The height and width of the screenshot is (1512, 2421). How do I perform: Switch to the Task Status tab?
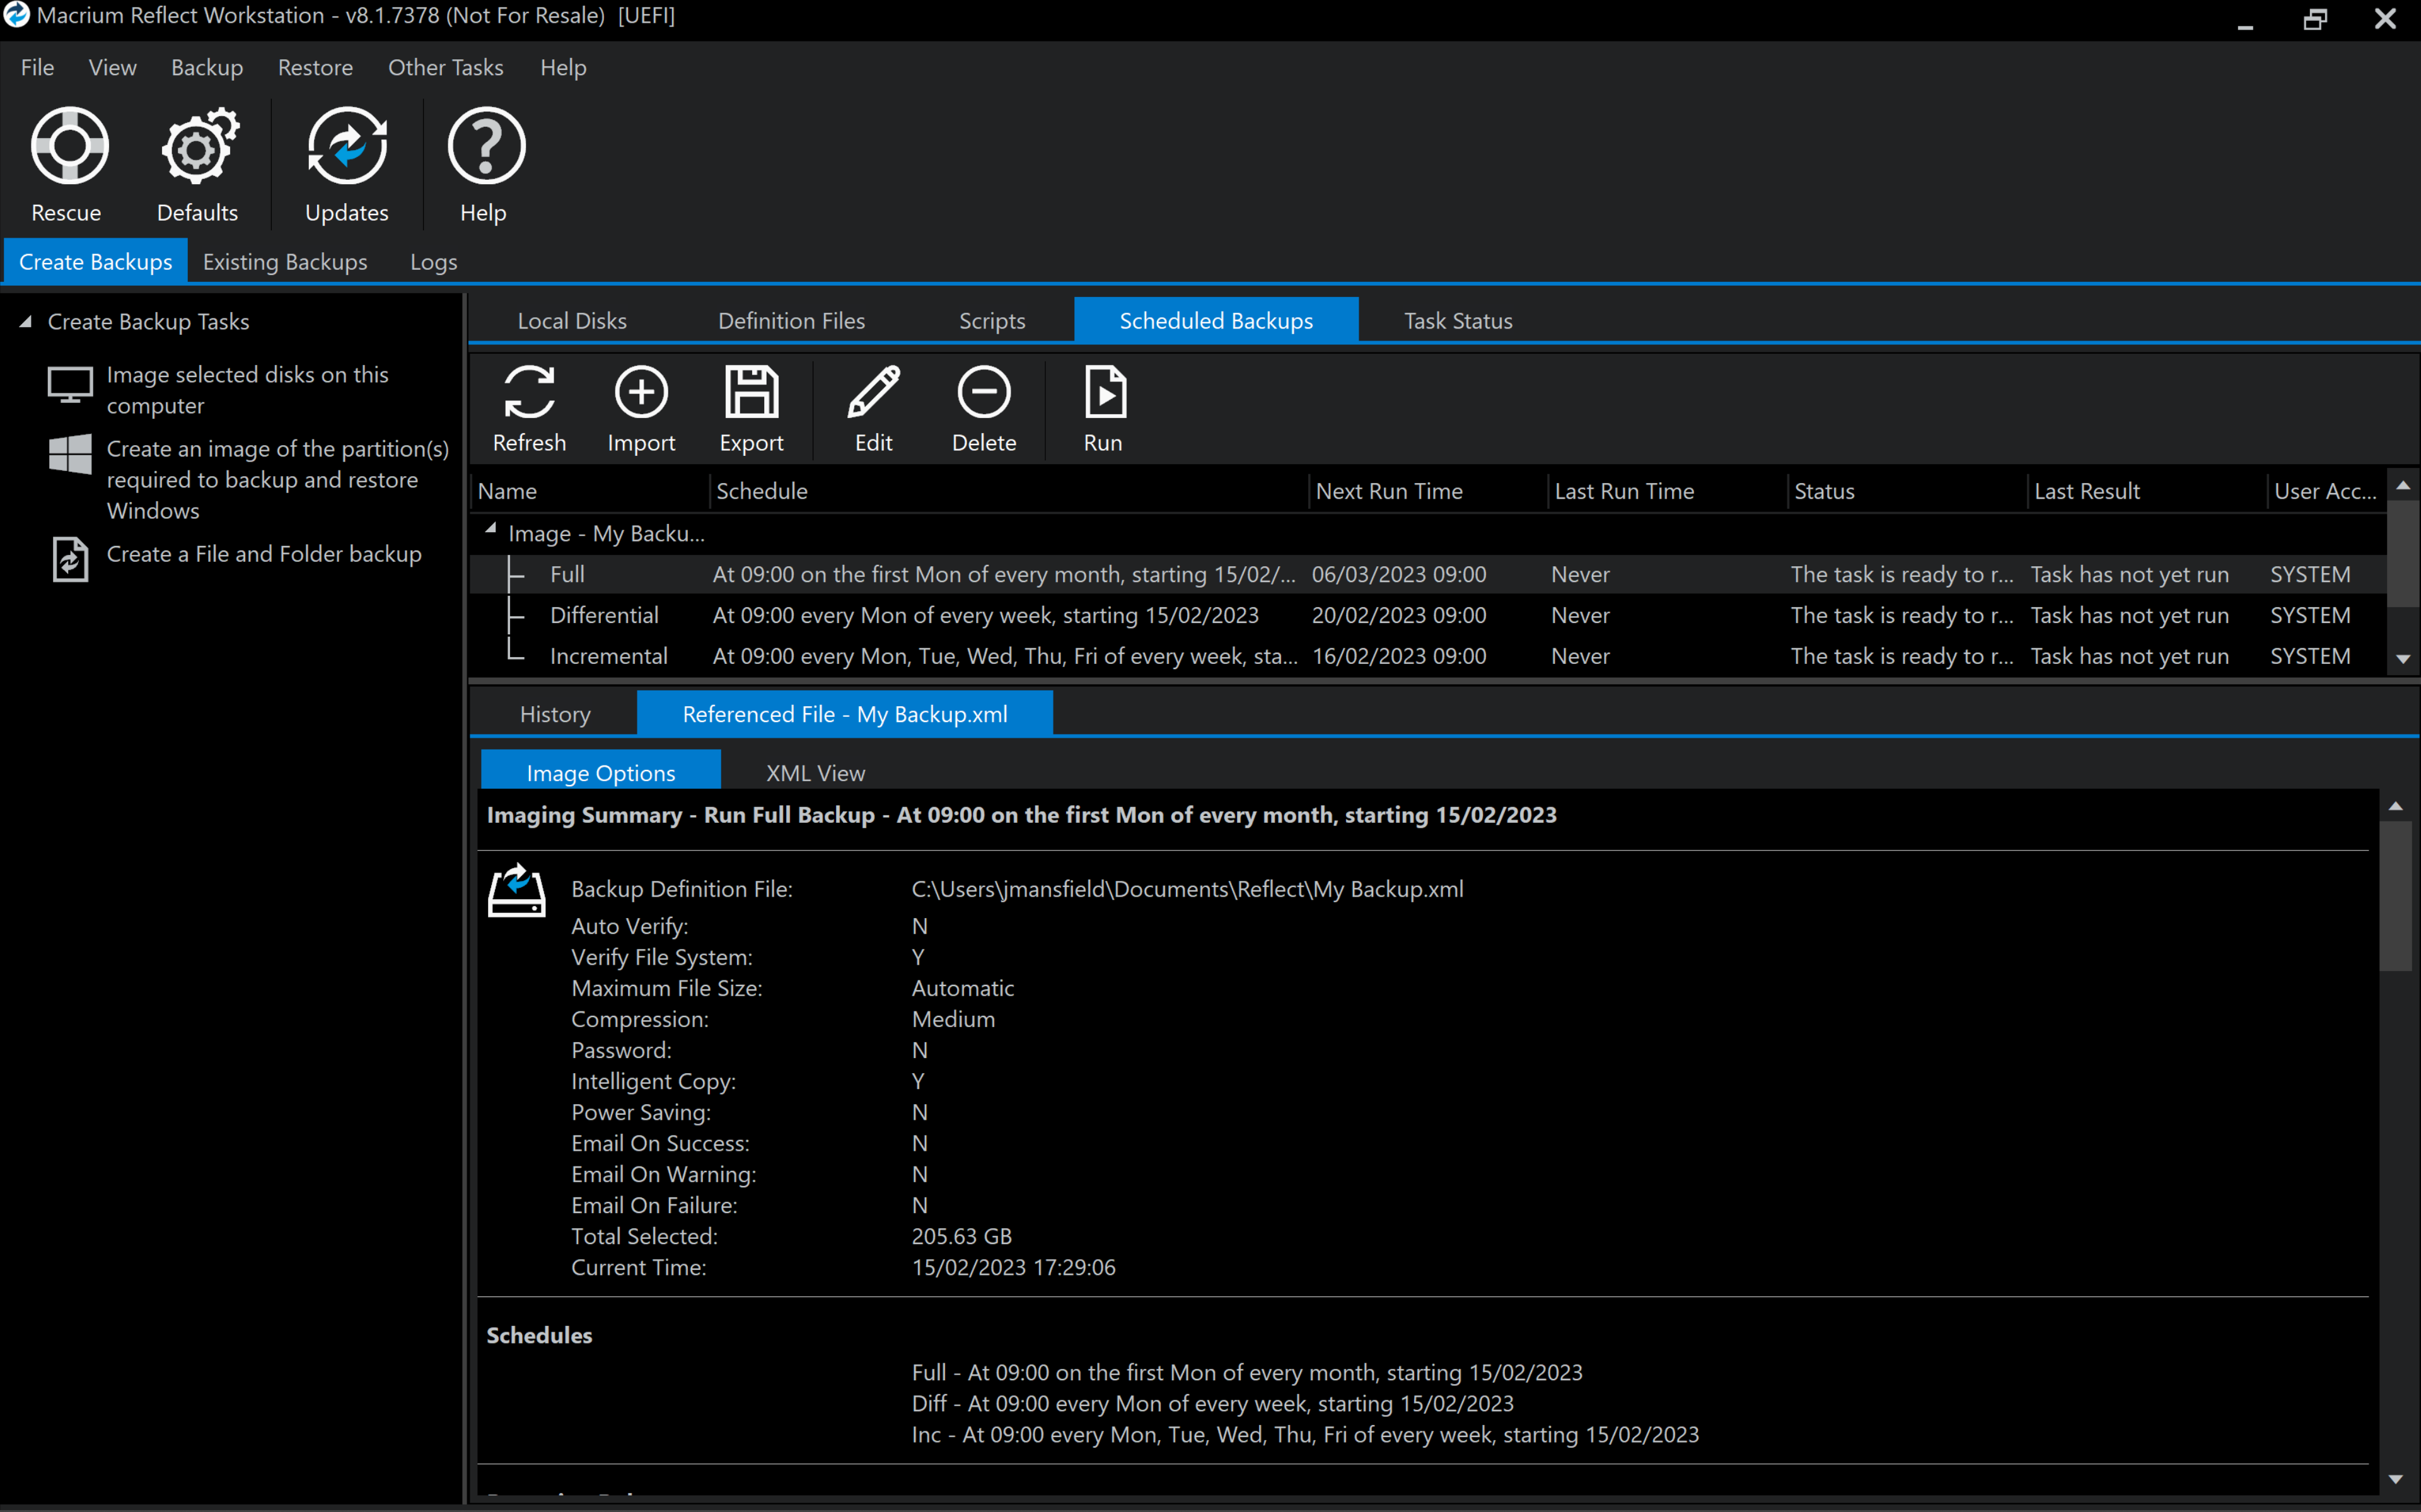(x=1458, y=321)
